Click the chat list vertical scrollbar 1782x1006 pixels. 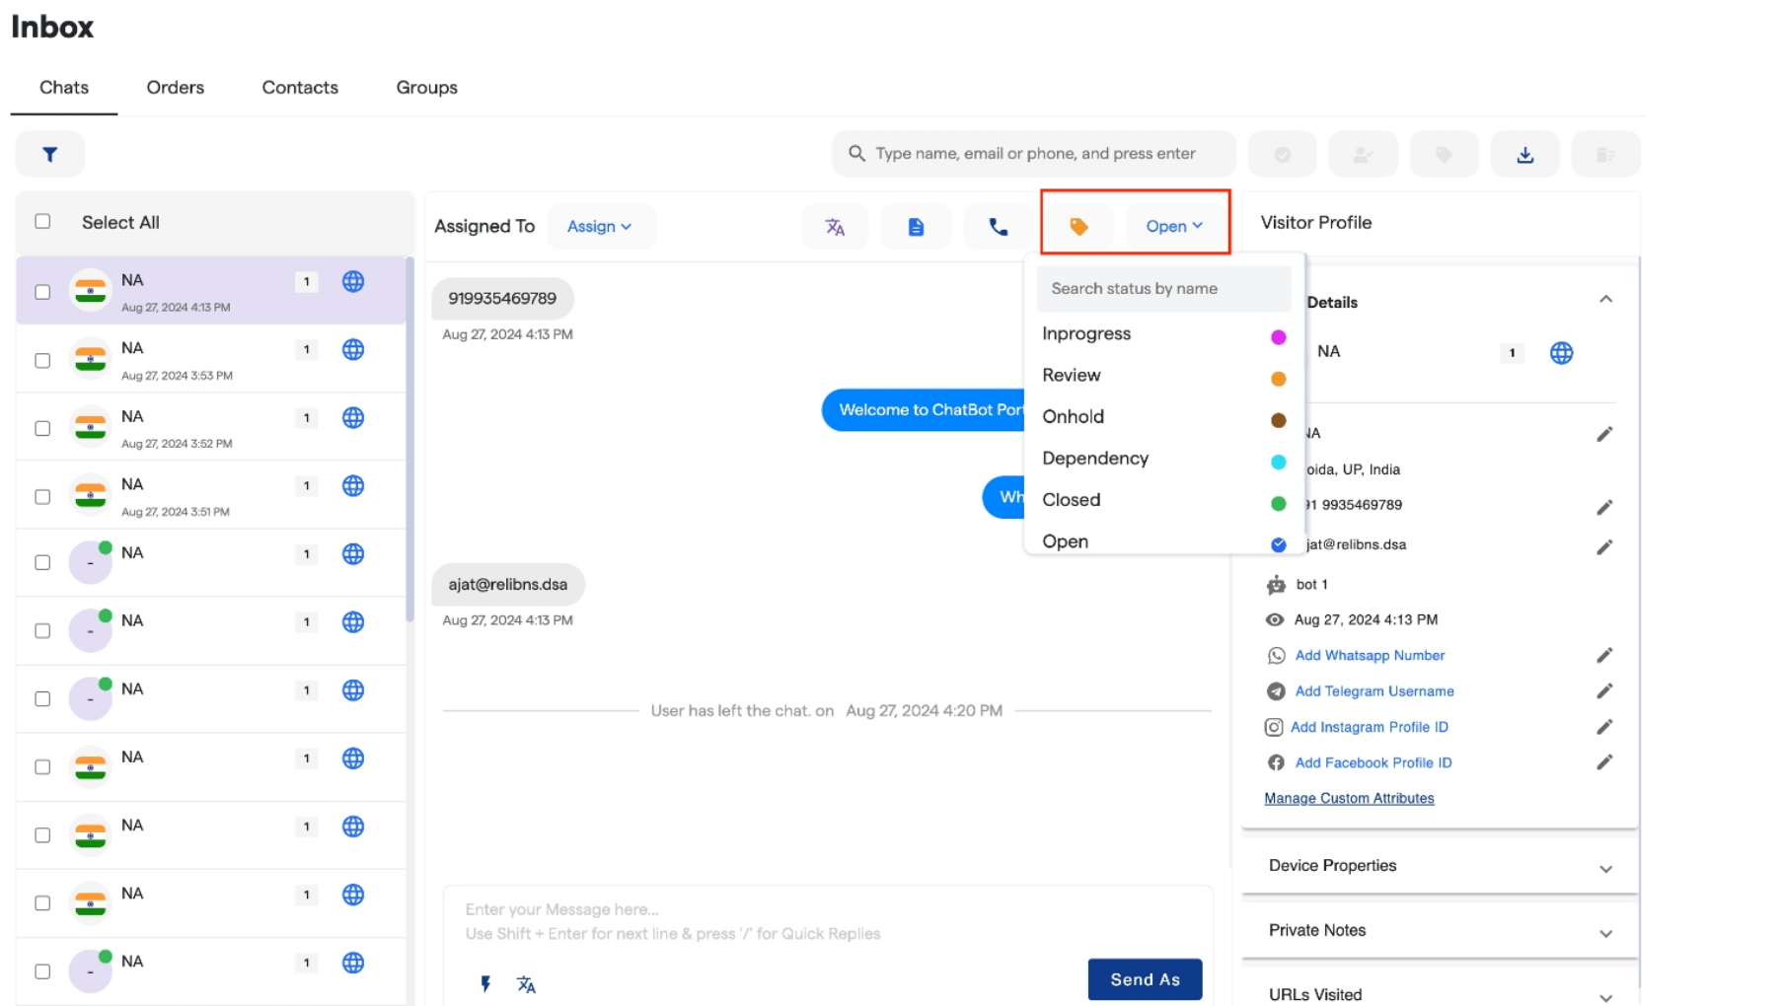pos(409,439)
